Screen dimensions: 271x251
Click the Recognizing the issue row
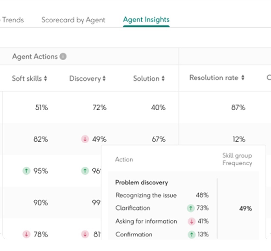[x=146, y=195]
